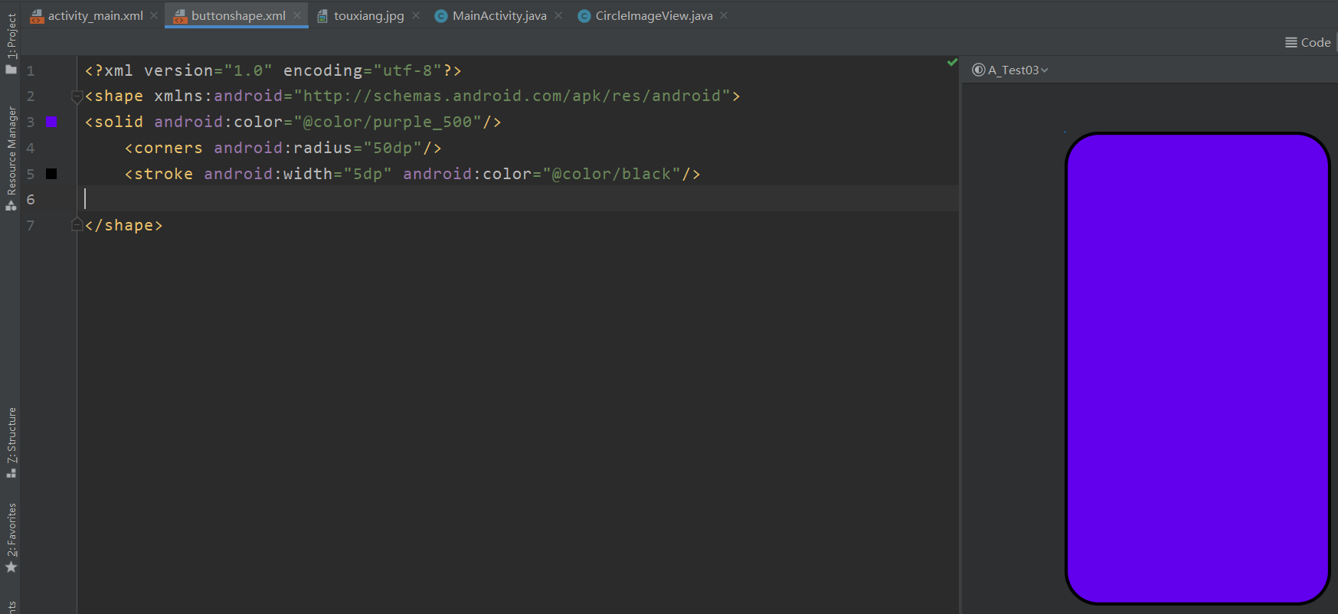Switch to the activity_main.xml tab
The width and height of the screenshot is (1338, 614).
(x=95, y=15)
